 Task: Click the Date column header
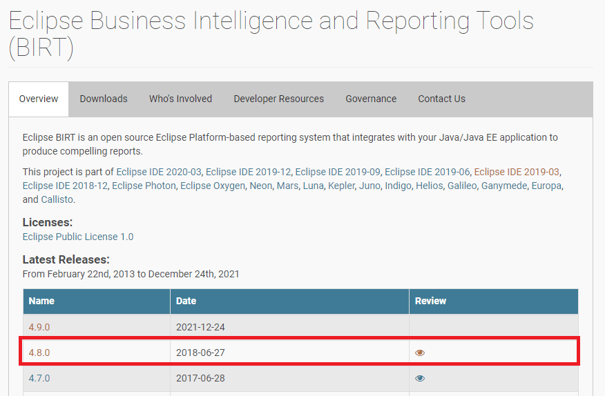186,301
